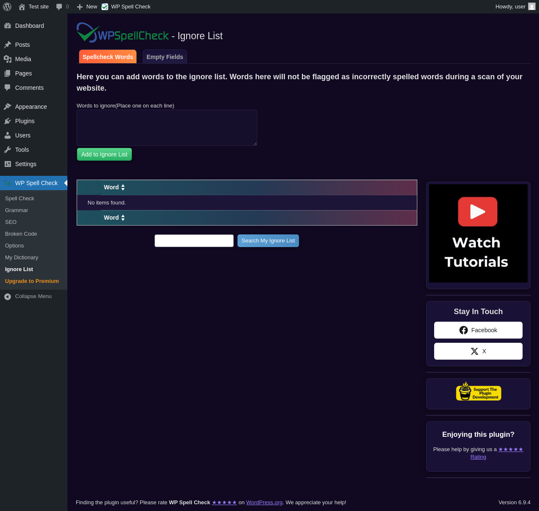Open user avatar icon in admin bar
Viewport: 539px width, 511px height.
point(532,7)
